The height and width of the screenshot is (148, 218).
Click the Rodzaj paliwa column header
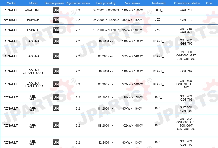pyautogui.click(x=54, y=3)
